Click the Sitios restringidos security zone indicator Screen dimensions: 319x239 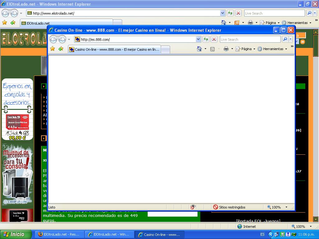tap(229, 207)
